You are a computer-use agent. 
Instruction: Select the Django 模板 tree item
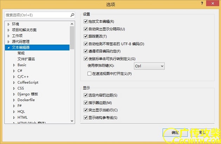[x=28, y=94]
